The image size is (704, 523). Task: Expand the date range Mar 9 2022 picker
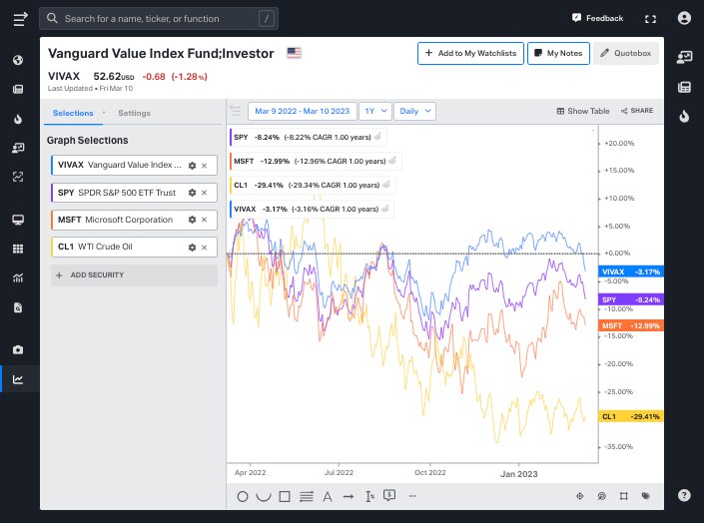pyautogui.click(x=301, y=111)
